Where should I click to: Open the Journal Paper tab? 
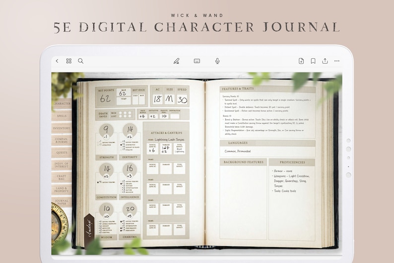[62, 202]
